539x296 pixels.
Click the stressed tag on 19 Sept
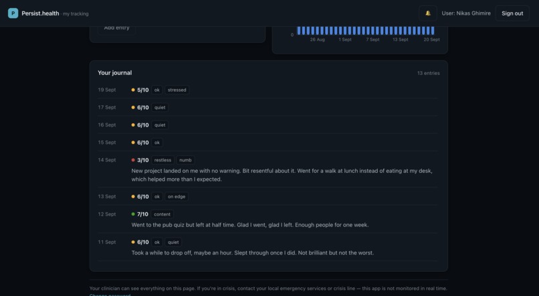coord(177,90)
